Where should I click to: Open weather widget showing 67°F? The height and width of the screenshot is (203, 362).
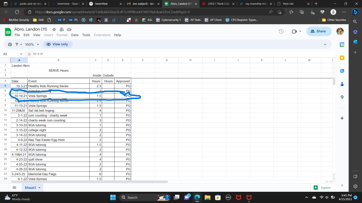point(18,197)
